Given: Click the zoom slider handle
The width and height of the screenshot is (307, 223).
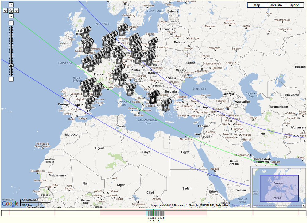Looking at the screenshot, I should [11, 65].
